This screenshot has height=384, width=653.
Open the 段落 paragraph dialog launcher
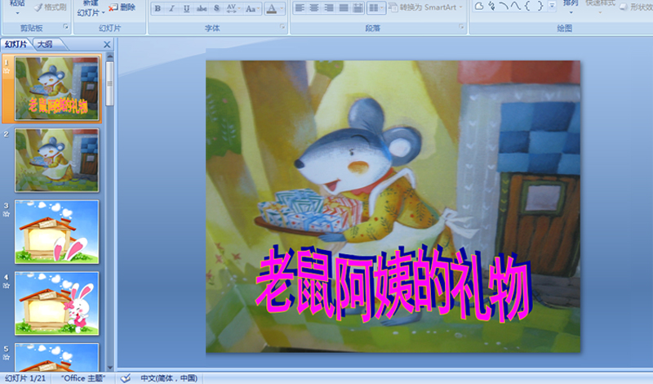[x=461, y=27]
